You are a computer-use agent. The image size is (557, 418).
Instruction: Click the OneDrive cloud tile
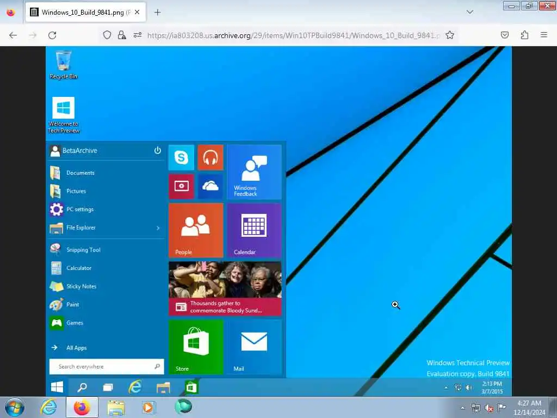(211, 186)
